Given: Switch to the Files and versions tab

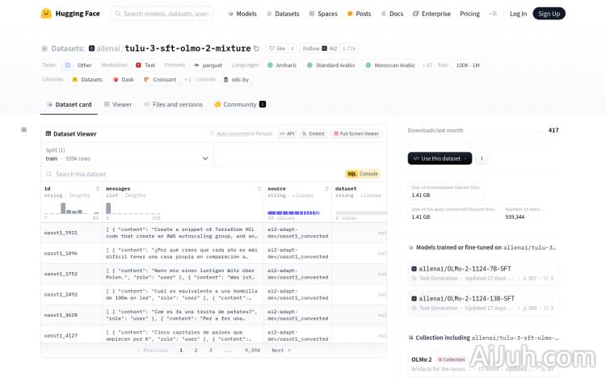Looking at the screenshot, I should coord(173,104).
